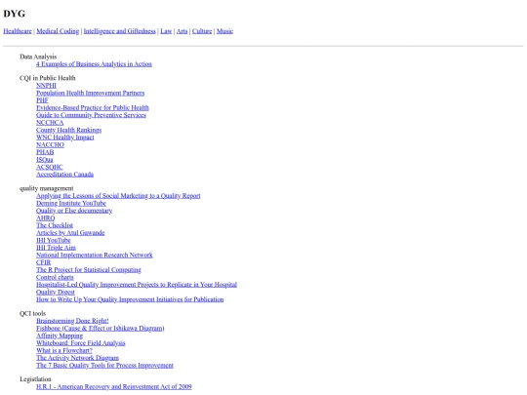Open Fishbone Ishikawa Diagram link

point(101,328)
